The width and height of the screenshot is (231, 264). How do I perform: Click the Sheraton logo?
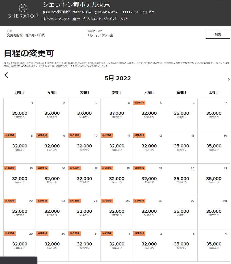[x=23, y=11]
